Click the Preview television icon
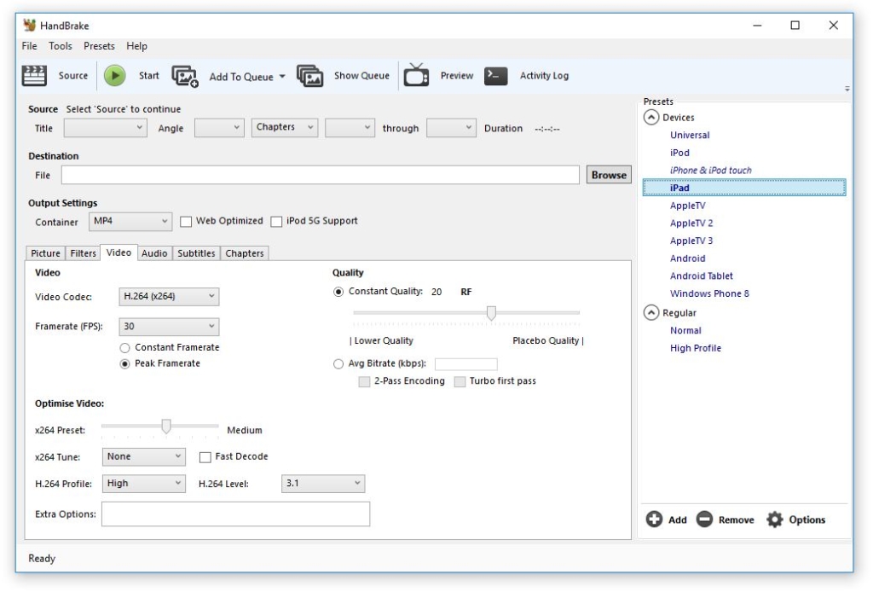The image size is (873, 592). (x=416, y=76)
